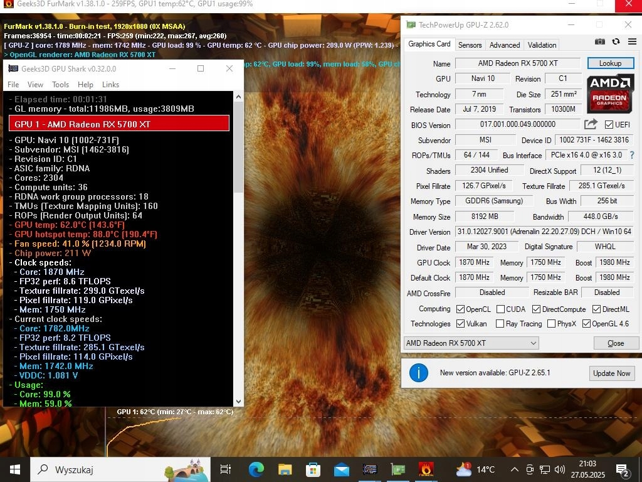This screenshot has height=482, width=642.
Task: Click the Fan speed 41.0 % line
Action: 77,244
